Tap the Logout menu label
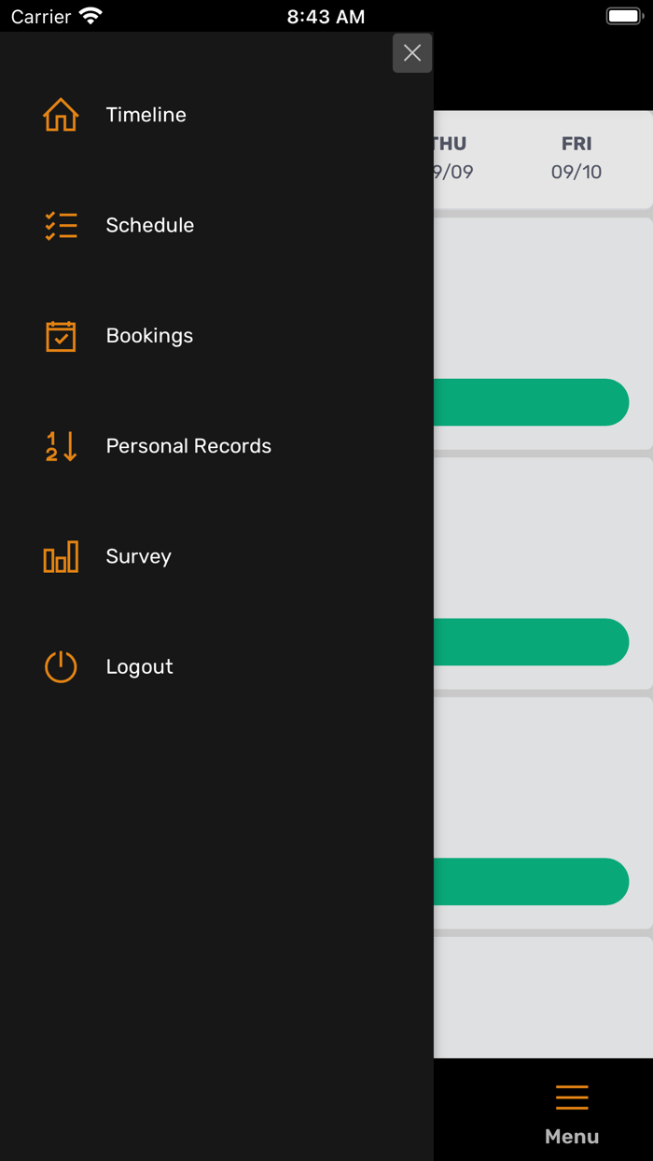The height and width of the screenshot is (1161, 653). 140,666
